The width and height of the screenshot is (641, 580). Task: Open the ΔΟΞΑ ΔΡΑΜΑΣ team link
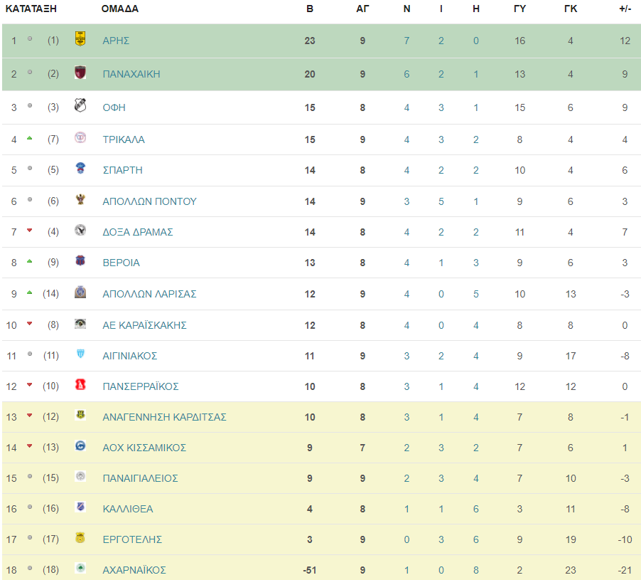[138, 232]
